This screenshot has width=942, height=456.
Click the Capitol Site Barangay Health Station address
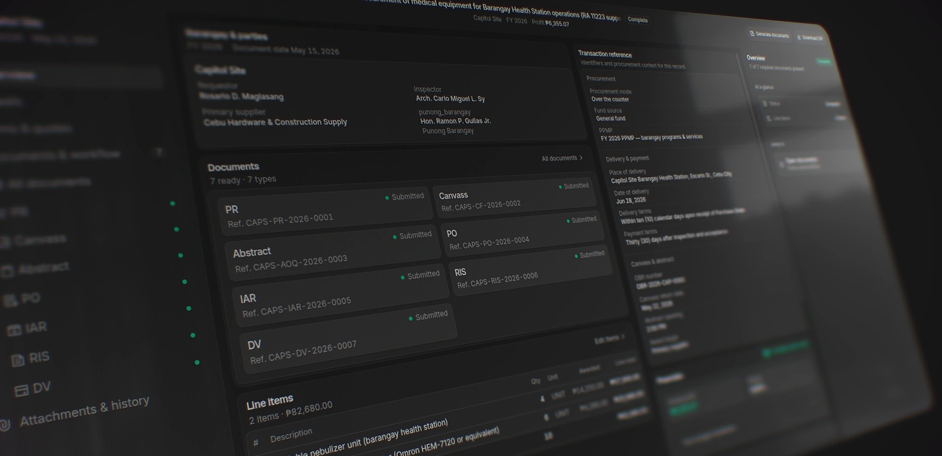(x=671, y=177)
